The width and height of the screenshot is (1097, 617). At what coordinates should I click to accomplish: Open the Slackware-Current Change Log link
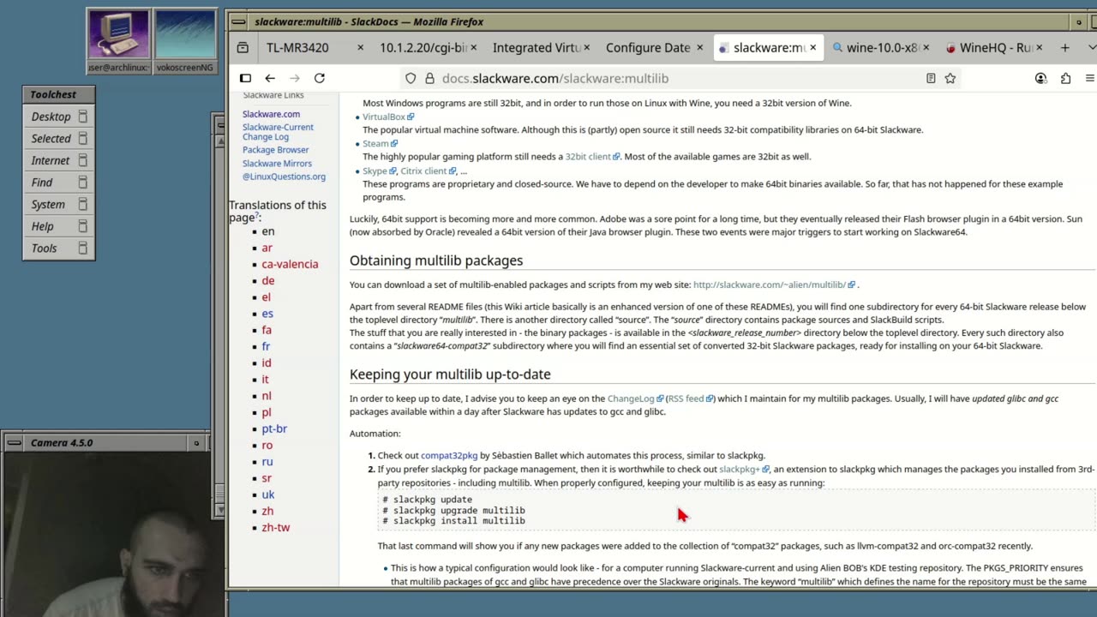[278, 132]
